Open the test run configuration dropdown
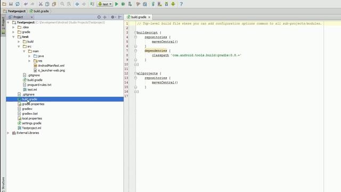The width and height of the screenshot is (341, 192). tap(105, 4)
